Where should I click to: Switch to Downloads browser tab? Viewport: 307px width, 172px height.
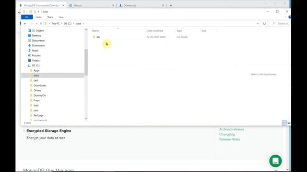[130, 5]
